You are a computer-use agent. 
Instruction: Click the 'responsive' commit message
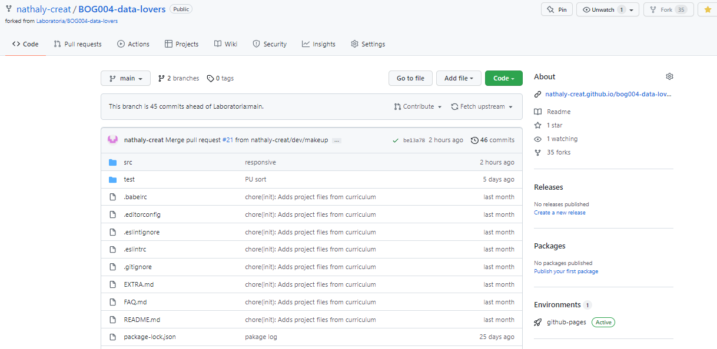(x=260, y=162)
